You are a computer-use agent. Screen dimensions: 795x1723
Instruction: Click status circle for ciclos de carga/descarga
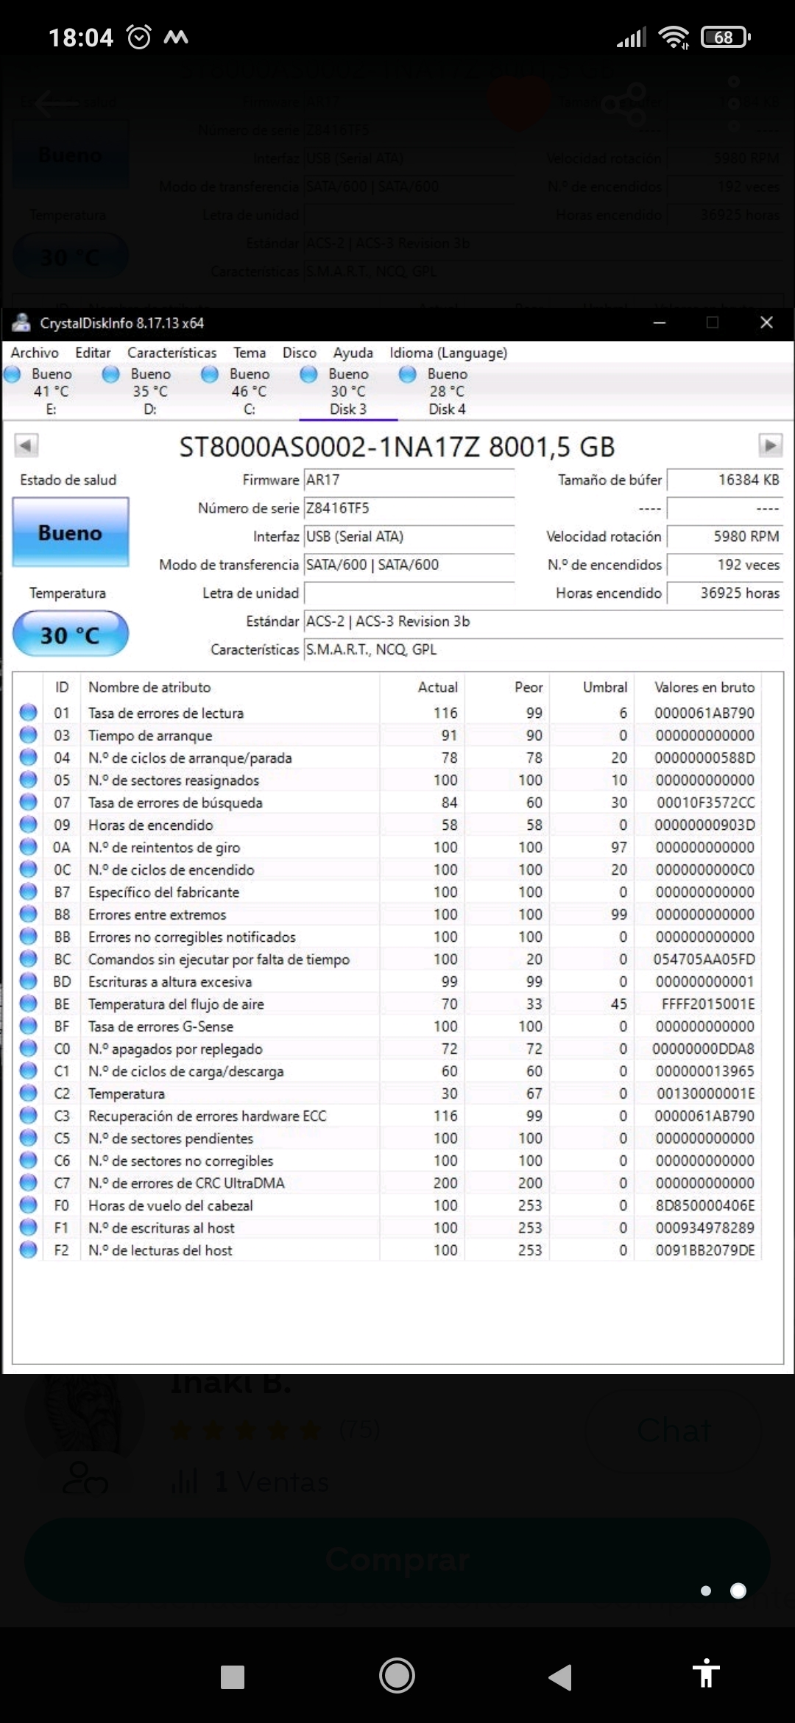[29, 1071]
